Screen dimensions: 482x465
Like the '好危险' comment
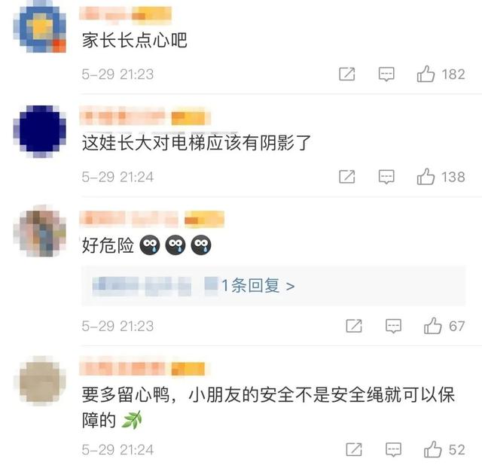(433, 326)
